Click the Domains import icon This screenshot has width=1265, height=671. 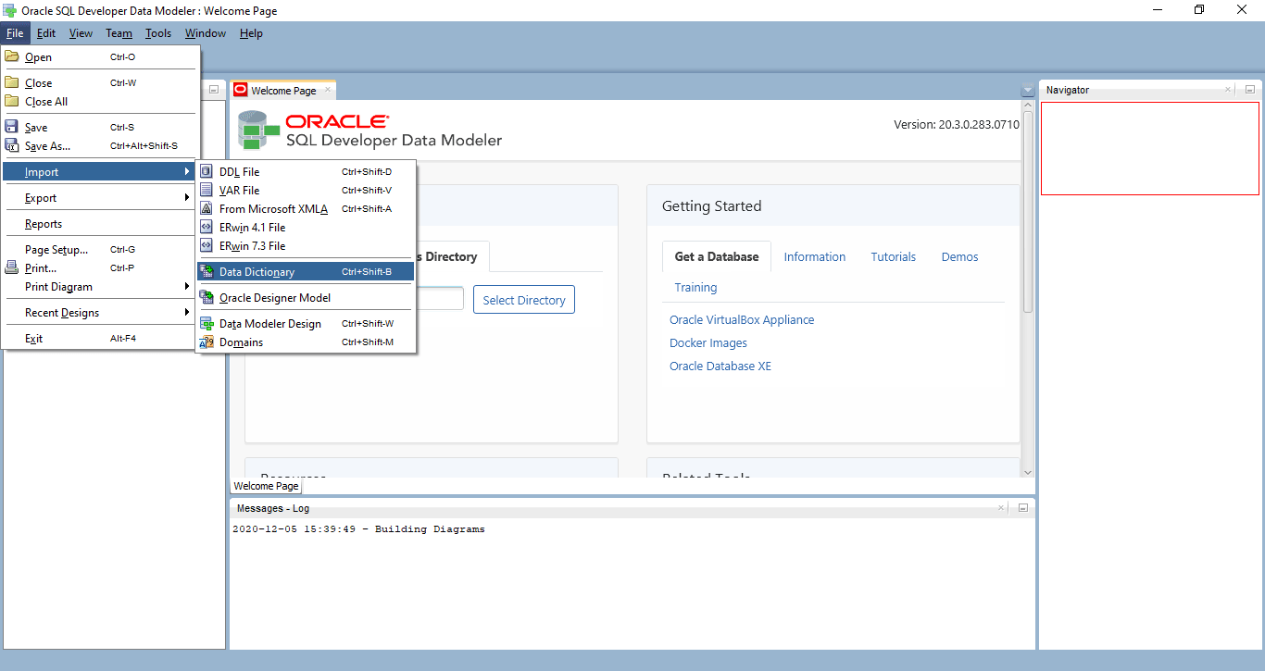pos(207,342)
